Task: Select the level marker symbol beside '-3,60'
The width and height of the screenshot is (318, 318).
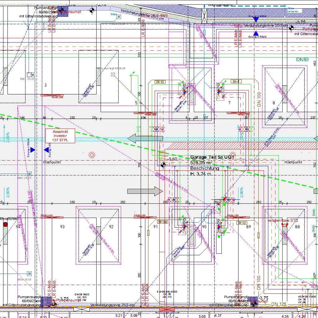Action: pos(163,165)
